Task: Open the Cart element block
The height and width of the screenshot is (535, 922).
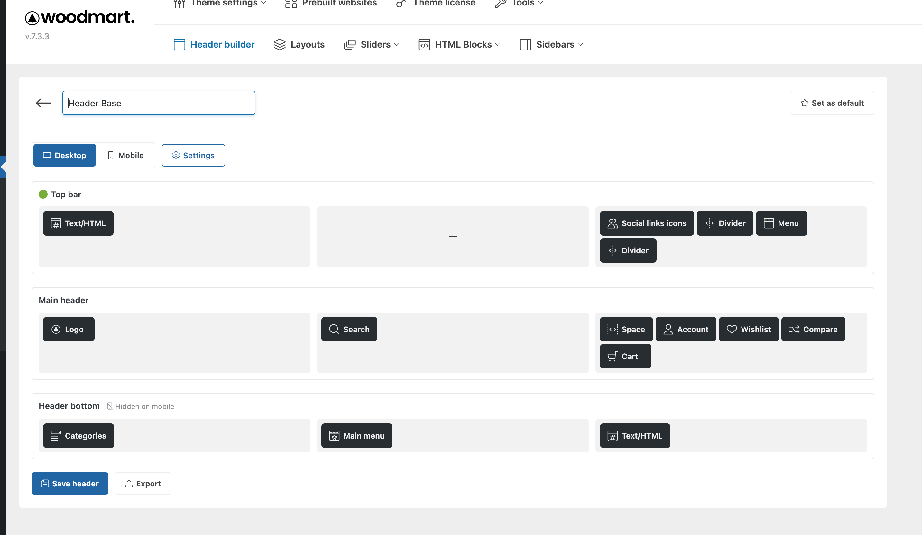Action: [x=625, y=356]
